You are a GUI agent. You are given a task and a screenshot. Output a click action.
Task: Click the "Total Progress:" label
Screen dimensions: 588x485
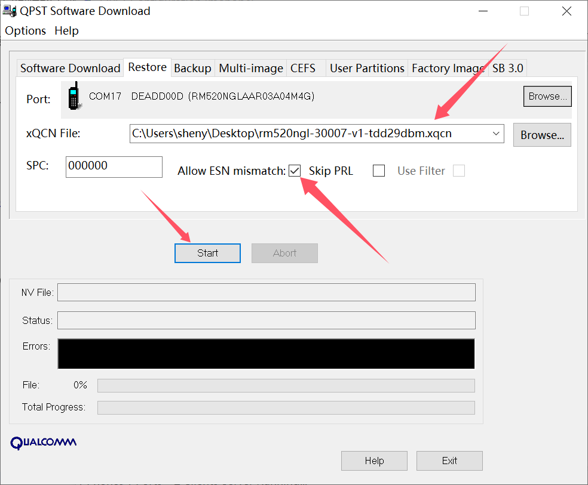pyautogui.click(x=54, y=407)
